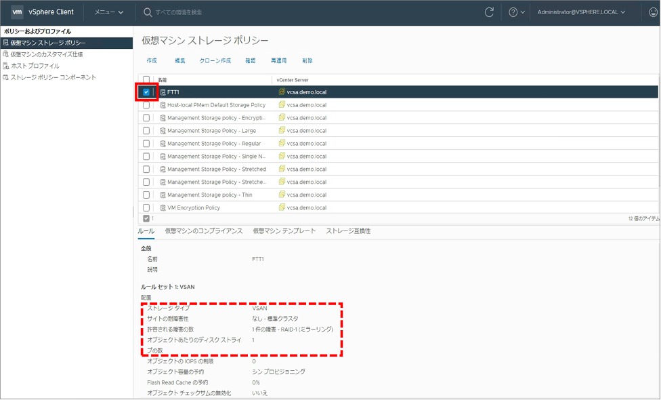Check the VM Encryption Policy checkbox
The image size is (661, 400).
(x=146, y=207)
